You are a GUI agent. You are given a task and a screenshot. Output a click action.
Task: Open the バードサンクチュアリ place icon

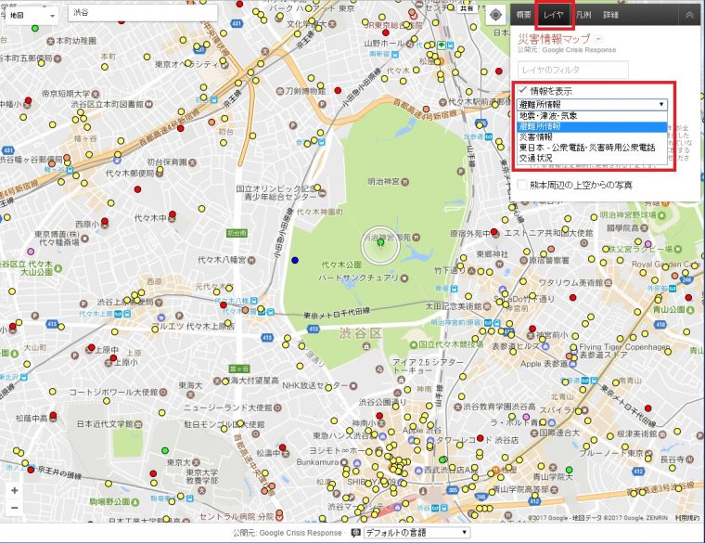(x=404, y=278)
